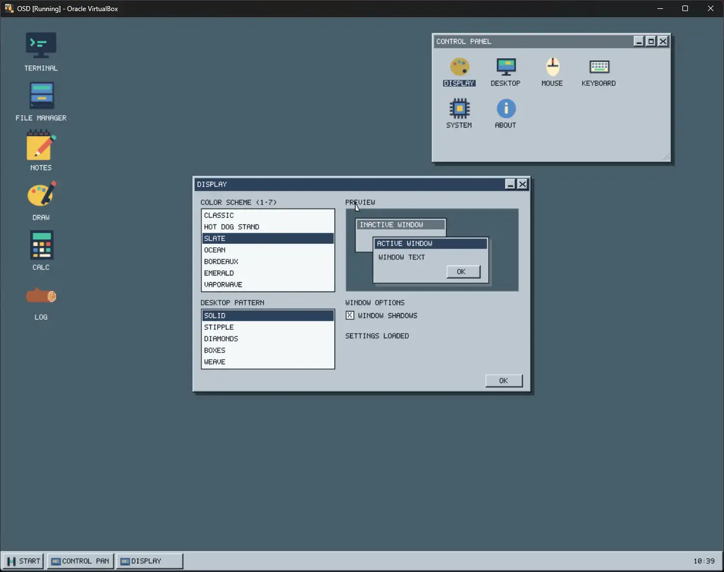Toggle the Window Shadows checkbox
The height and width of the screenshot is (572, 724).
tap(350, 315)
